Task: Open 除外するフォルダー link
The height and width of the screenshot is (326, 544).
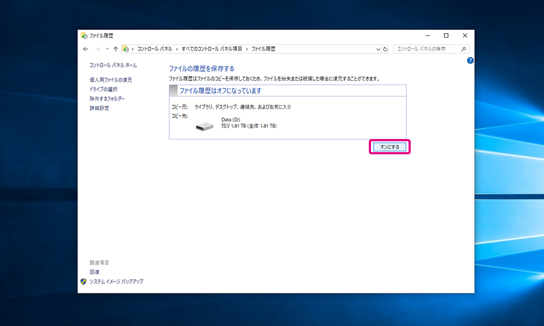Action: (107, 99)
